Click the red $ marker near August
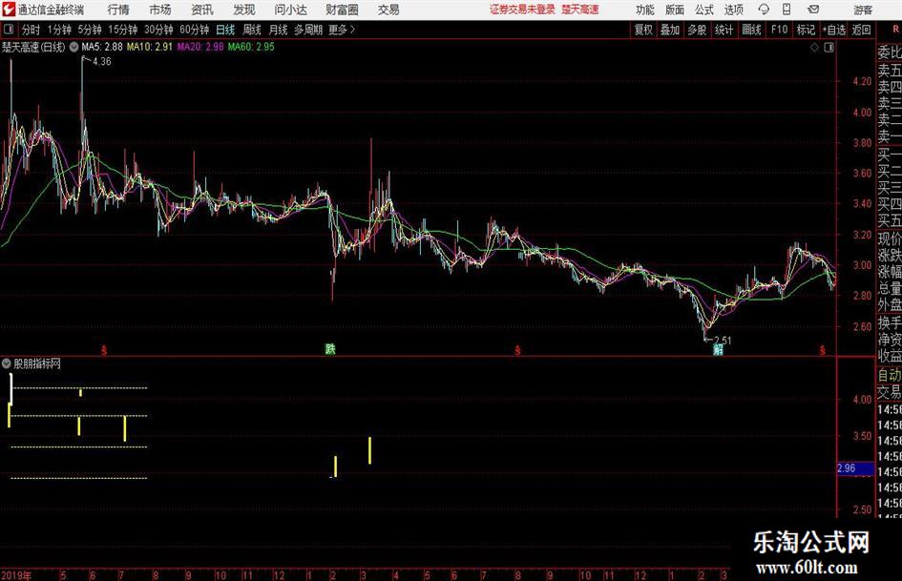 pyautogui.click(x=517, y=350)
